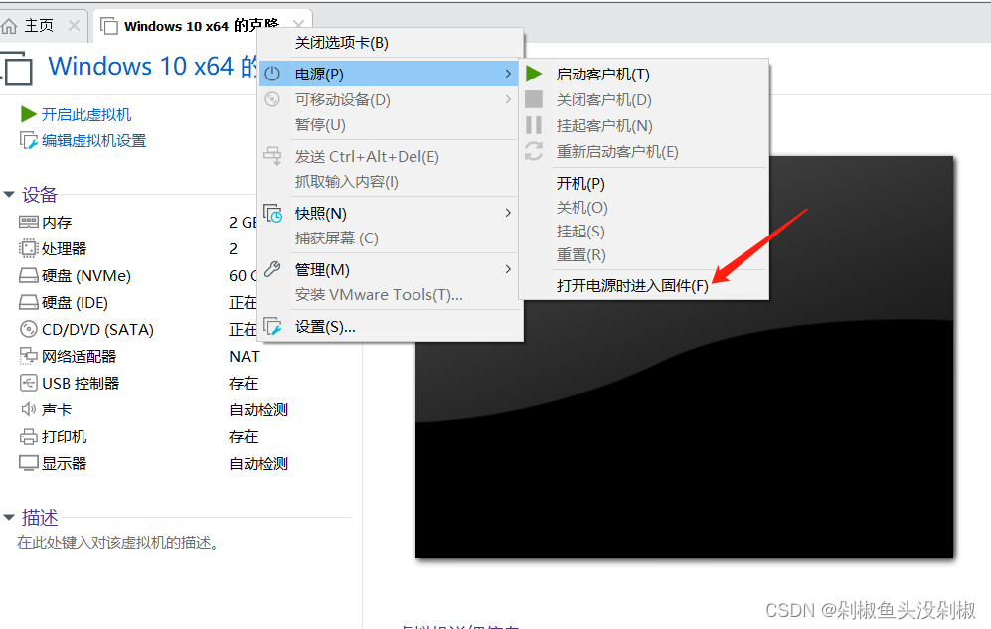Select 关闭选项卡(B) menu item
This screenshot has width=991, height=629.
[391, 43]
